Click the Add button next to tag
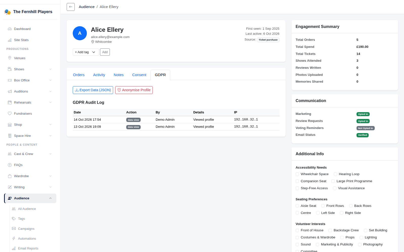404x252 pixels. (105, 52)
